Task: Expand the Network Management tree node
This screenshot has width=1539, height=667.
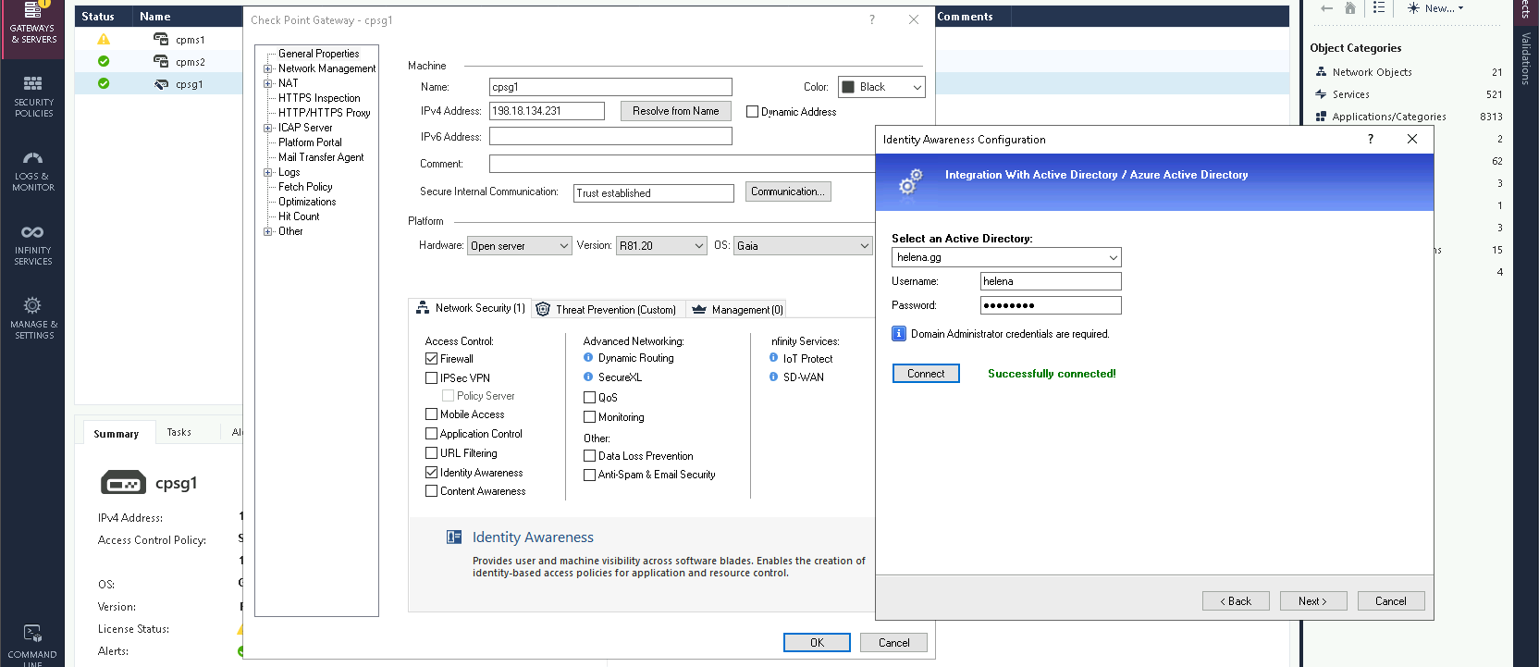Action: pos(268,68)
